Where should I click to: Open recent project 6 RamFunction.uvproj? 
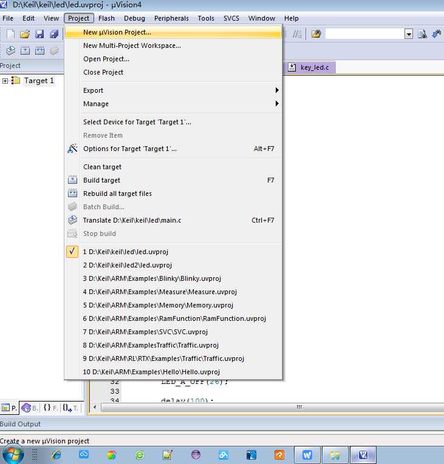point(173,318)
